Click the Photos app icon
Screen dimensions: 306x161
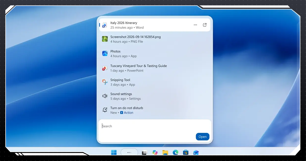pyautogui.click(x=105, y=53)
